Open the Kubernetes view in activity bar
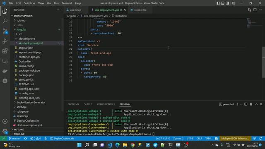 pos(5,81)
